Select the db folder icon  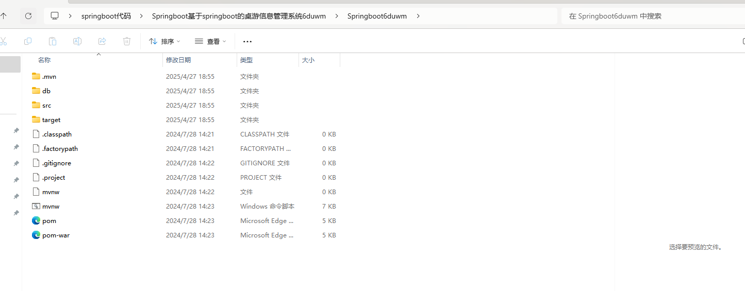[x=36, y=91]
